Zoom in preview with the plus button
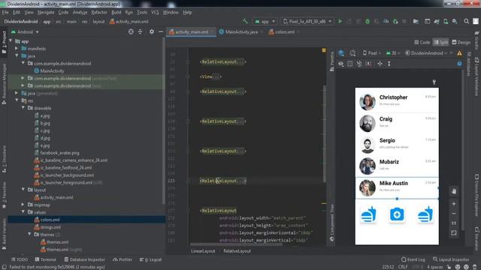This screenshot has width=481, height=270. pyautogui.click(x=454, y=204)
